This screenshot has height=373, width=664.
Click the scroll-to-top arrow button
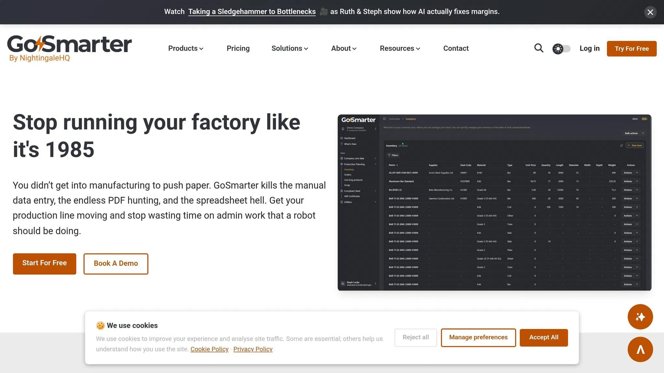click(x=640, y=349)
